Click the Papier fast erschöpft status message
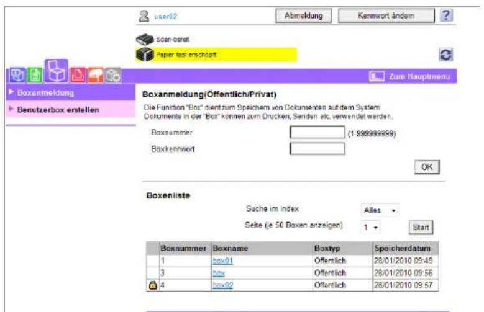The width and height of the screenshot is (484, 312). (186, 55)
